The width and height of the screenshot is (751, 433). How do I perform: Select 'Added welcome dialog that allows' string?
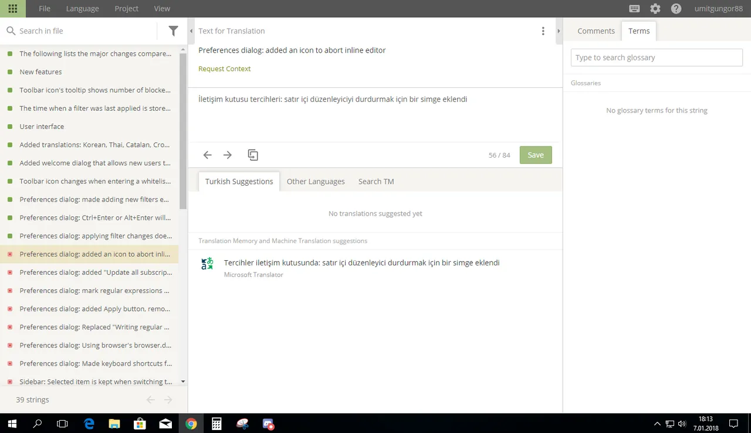tap(89, 163)
